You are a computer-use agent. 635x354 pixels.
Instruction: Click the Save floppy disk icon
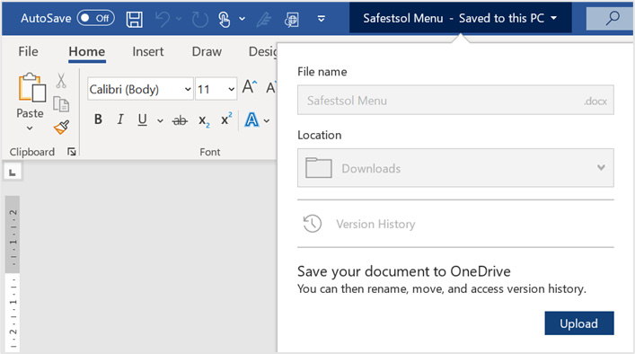coord(134,19)
